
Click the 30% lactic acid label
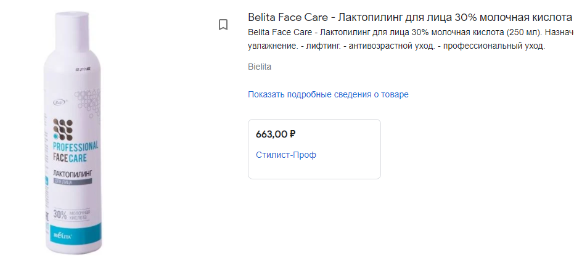[x=72, y=215]
